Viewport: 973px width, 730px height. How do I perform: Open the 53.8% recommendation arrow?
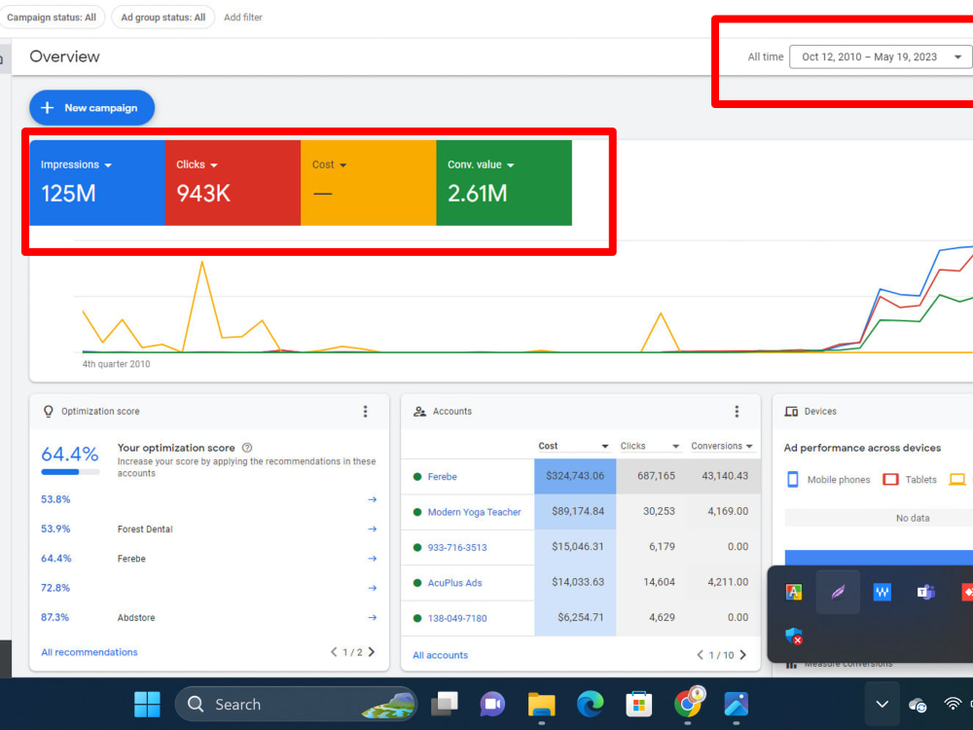(373, 499)
